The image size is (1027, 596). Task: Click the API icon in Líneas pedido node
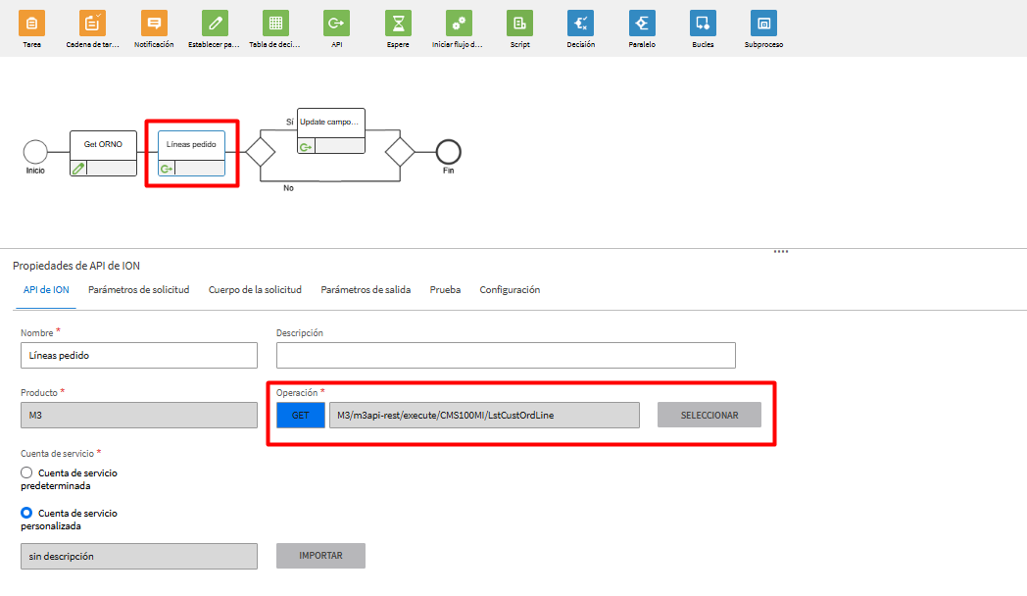[x=167, y=169]
